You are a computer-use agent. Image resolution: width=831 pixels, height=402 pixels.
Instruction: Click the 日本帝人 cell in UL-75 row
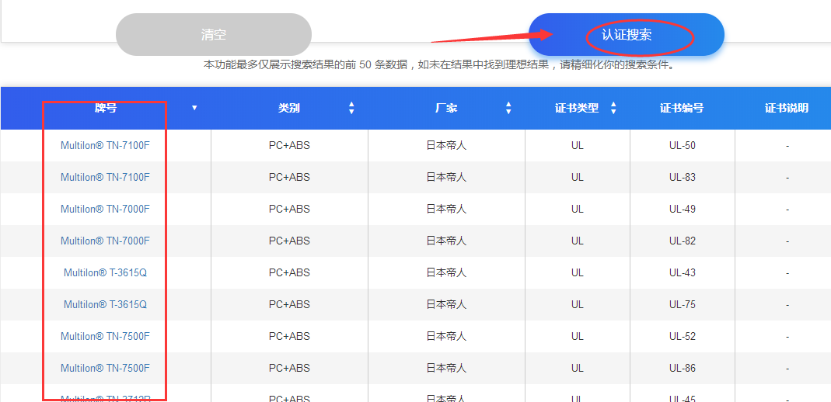446,304
